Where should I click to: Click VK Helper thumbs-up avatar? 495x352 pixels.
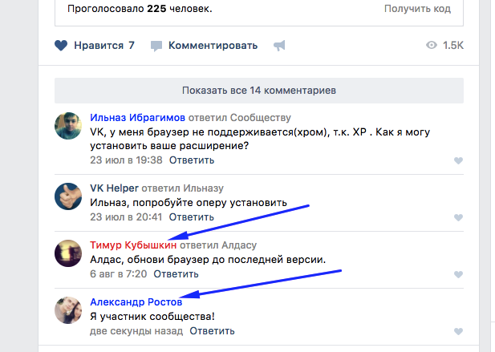pyautogui.click(x=68, y=196)
